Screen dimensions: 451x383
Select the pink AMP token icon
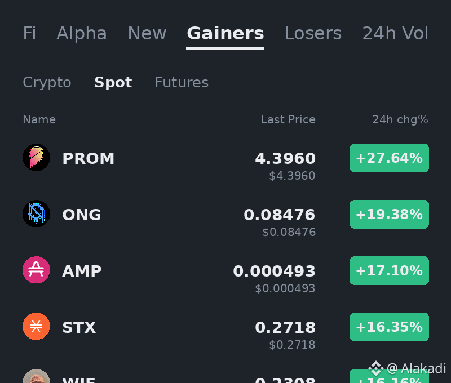(x=36, y=270)
